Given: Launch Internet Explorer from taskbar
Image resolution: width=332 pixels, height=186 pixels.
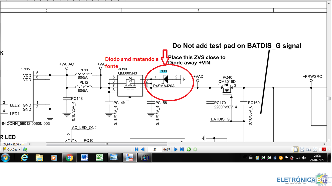Looking at the screenshot, I should pyautogui.click(x=24, y=158).
